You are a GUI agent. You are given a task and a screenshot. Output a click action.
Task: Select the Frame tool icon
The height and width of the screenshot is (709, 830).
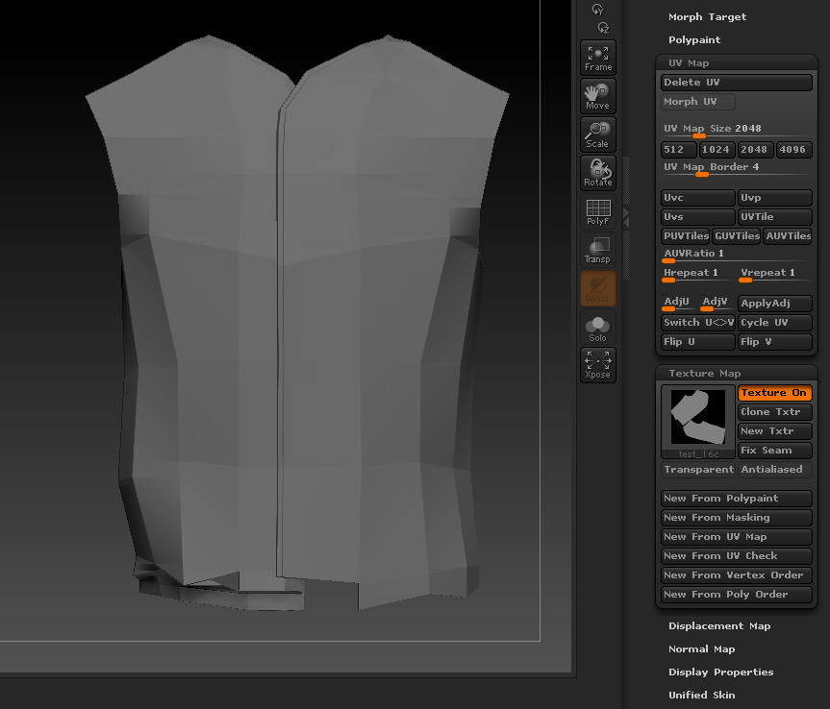pyautogui.click(x=597, y=58)
